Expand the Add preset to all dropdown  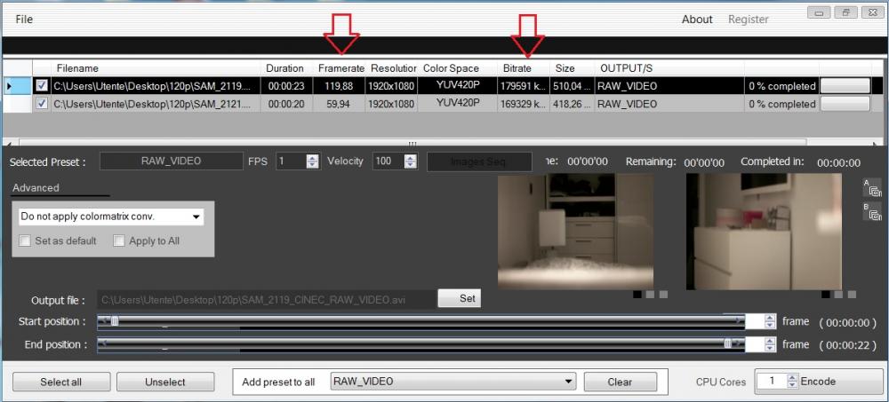568,382
